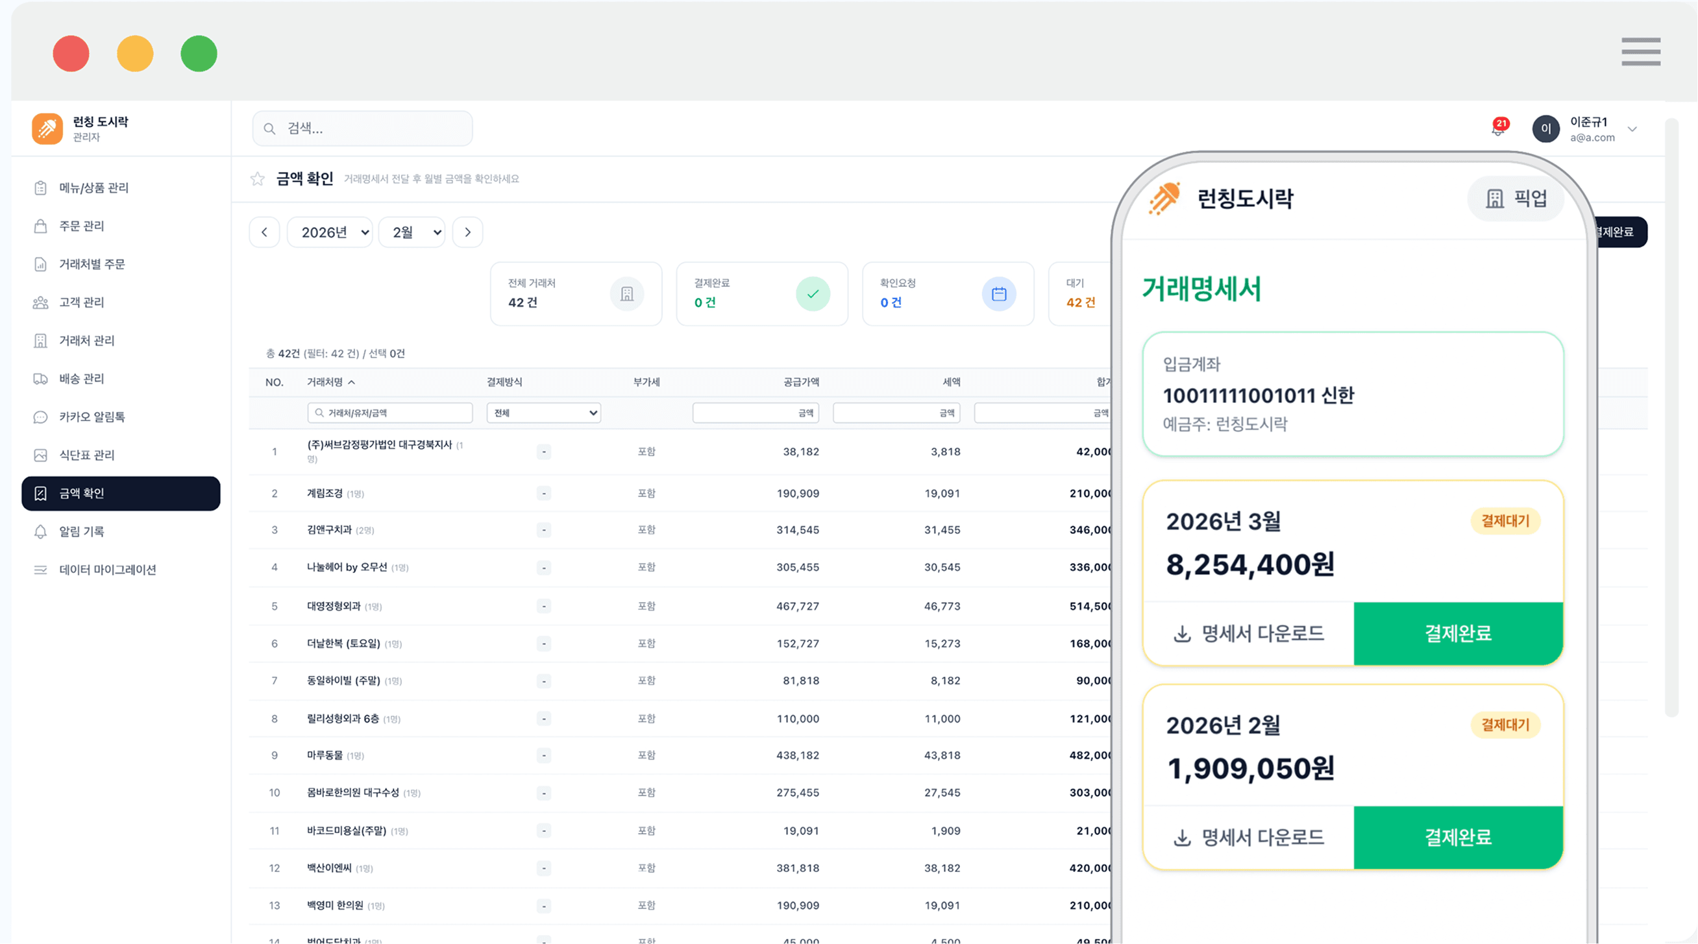The image size is (1698, 944).
Task: Click row 동일하이빌 (주말)
Action: 680,681
